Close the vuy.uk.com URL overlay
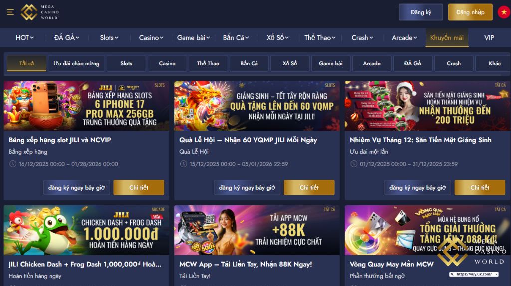This screenshot has width=511, height=286. tap(497, 274)
